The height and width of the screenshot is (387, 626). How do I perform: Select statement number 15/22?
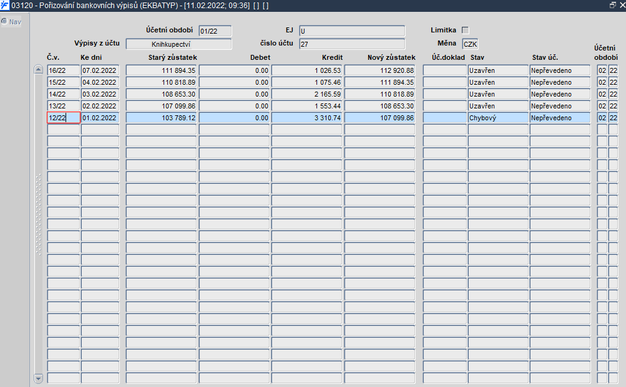coord(64,82)
